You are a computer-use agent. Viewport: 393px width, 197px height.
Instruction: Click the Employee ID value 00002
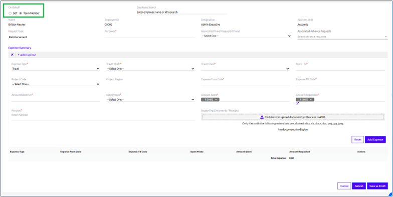coord(108,25)
